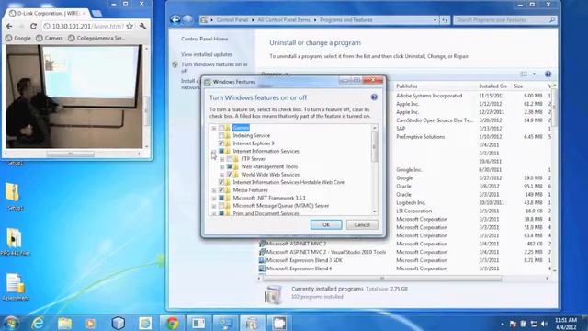Uncheck the Media Features checkbox

tap(221, 190)
